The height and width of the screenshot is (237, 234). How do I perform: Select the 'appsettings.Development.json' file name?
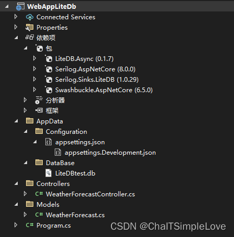click(x=110, y=153)
